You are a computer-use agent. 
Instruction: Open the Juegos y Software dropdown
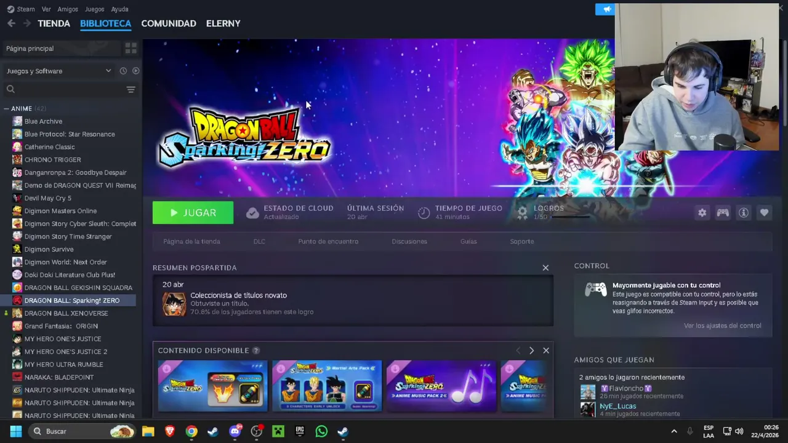(x=58, y=71)
